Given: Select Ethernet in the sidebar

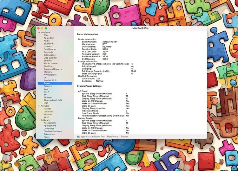Looking at the screenshot, I should (48, 60).
